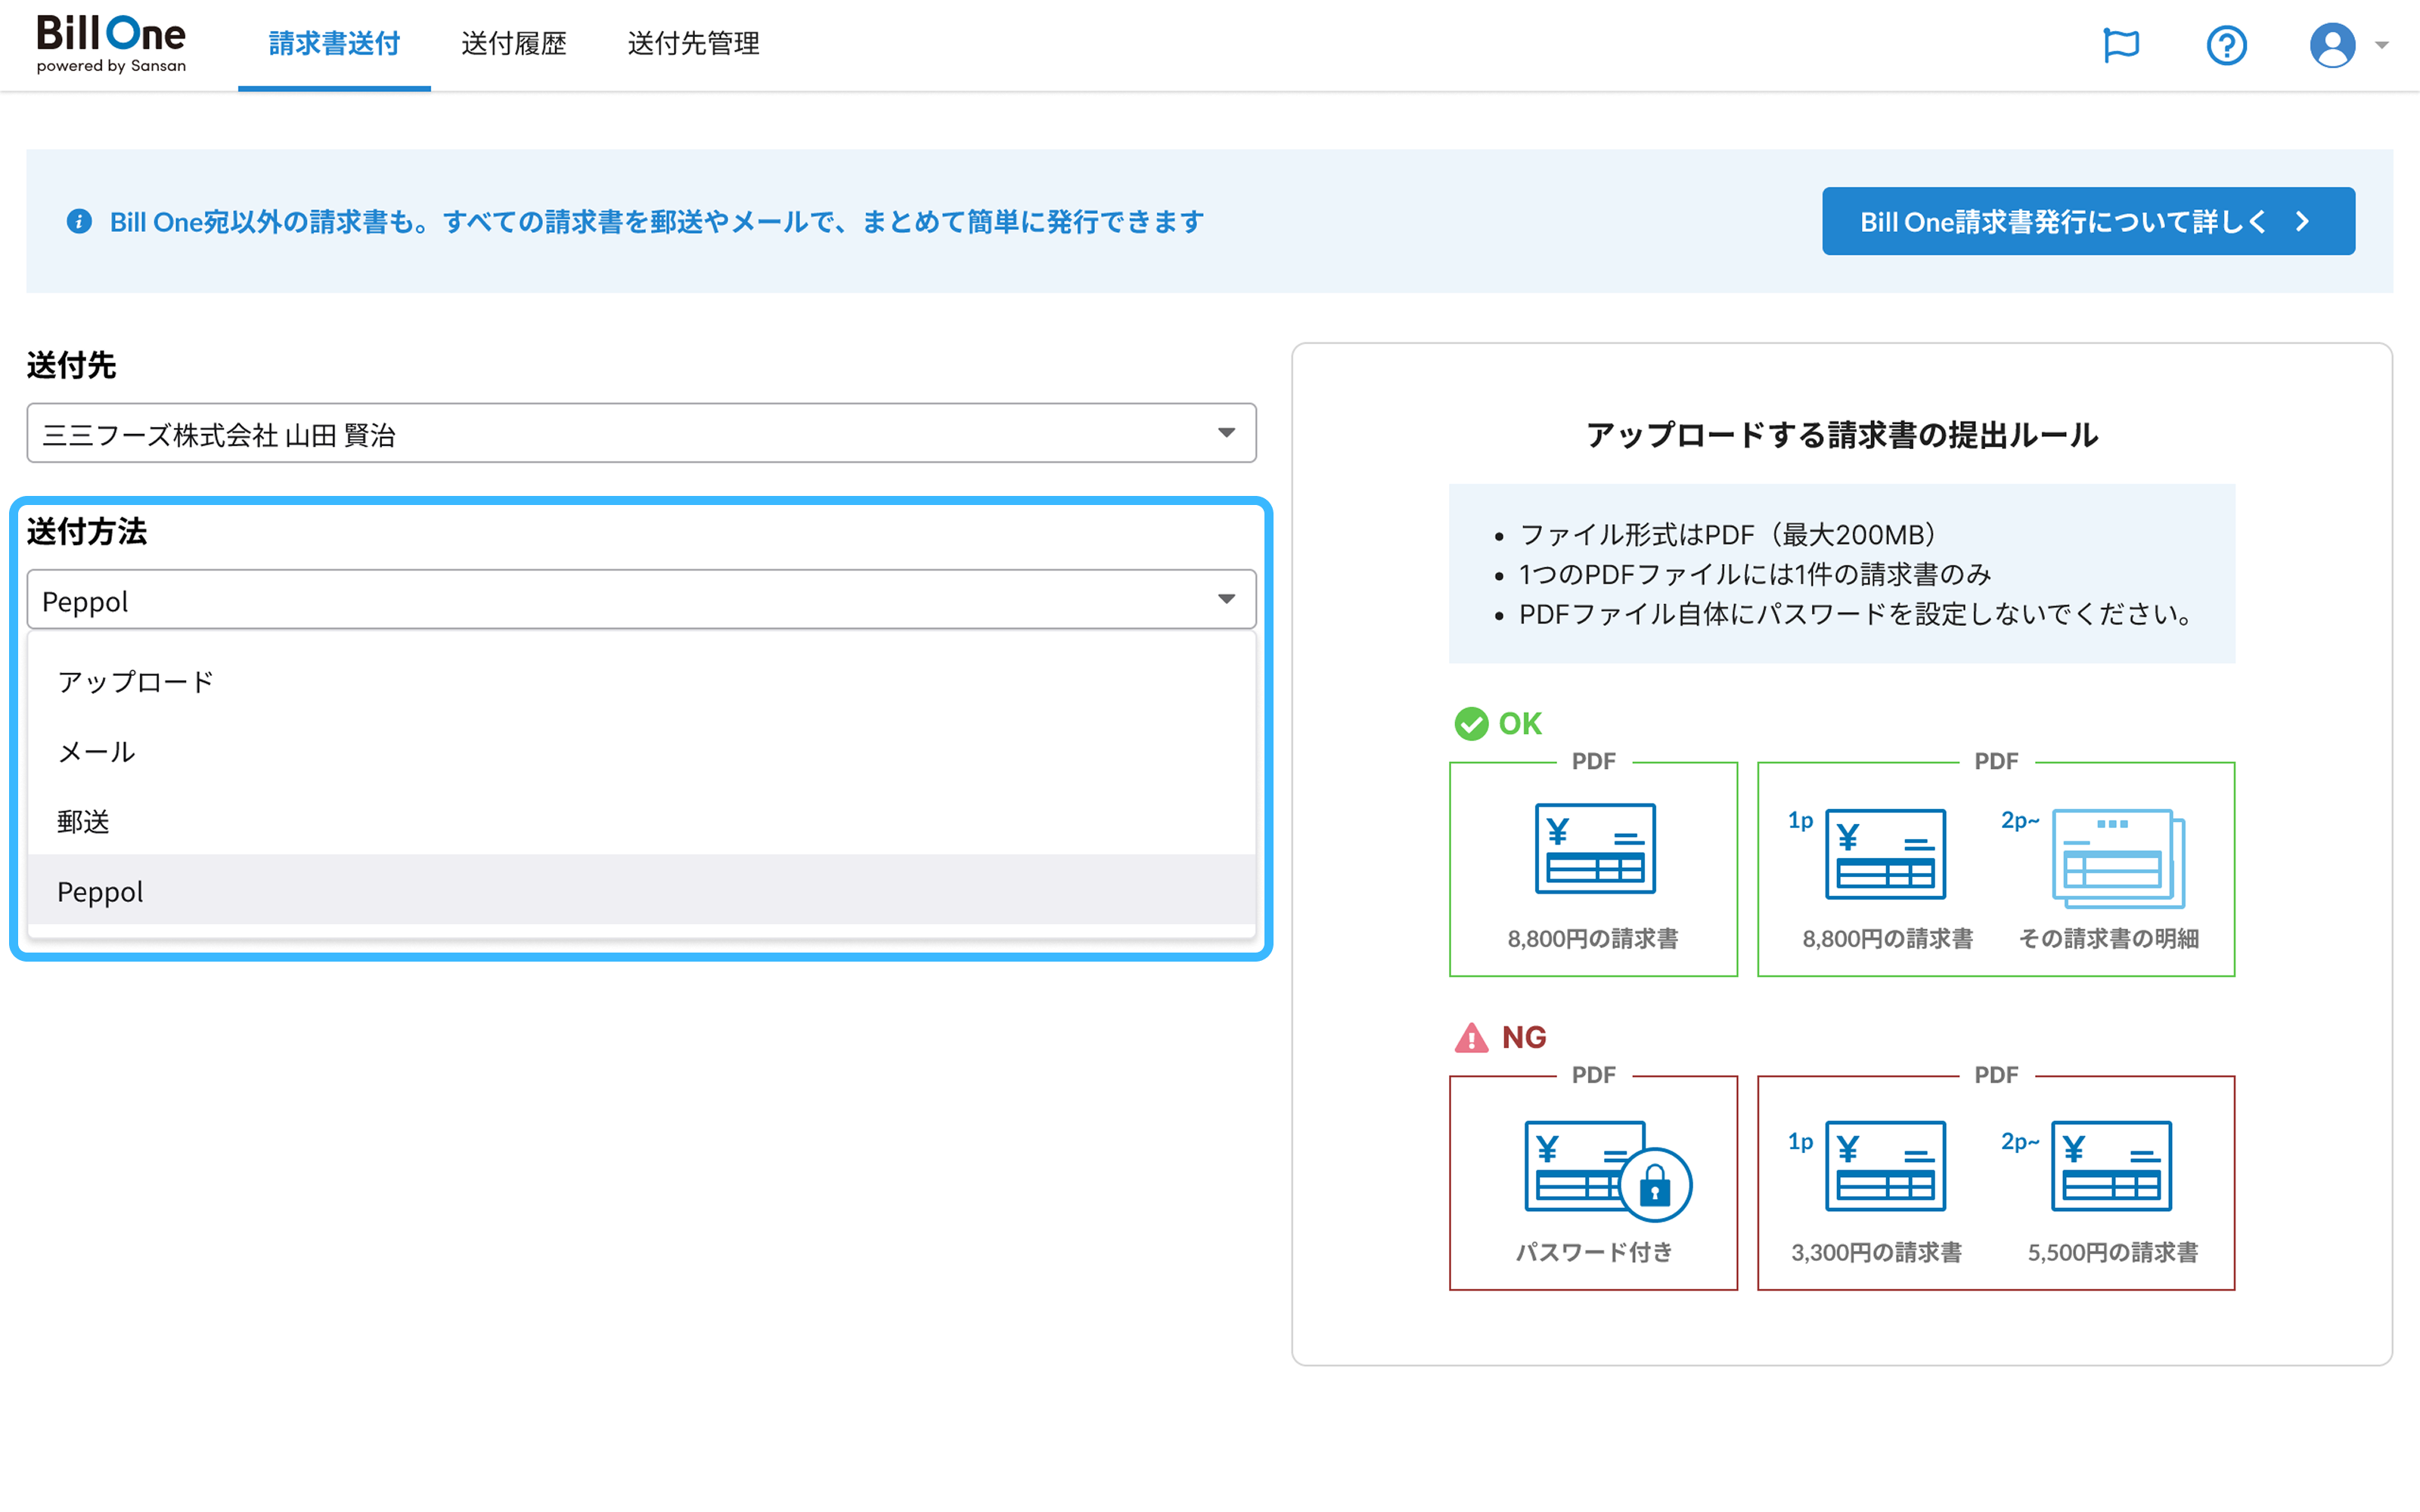Click the Bill One logo
2420x1512 pixels.
111,44
